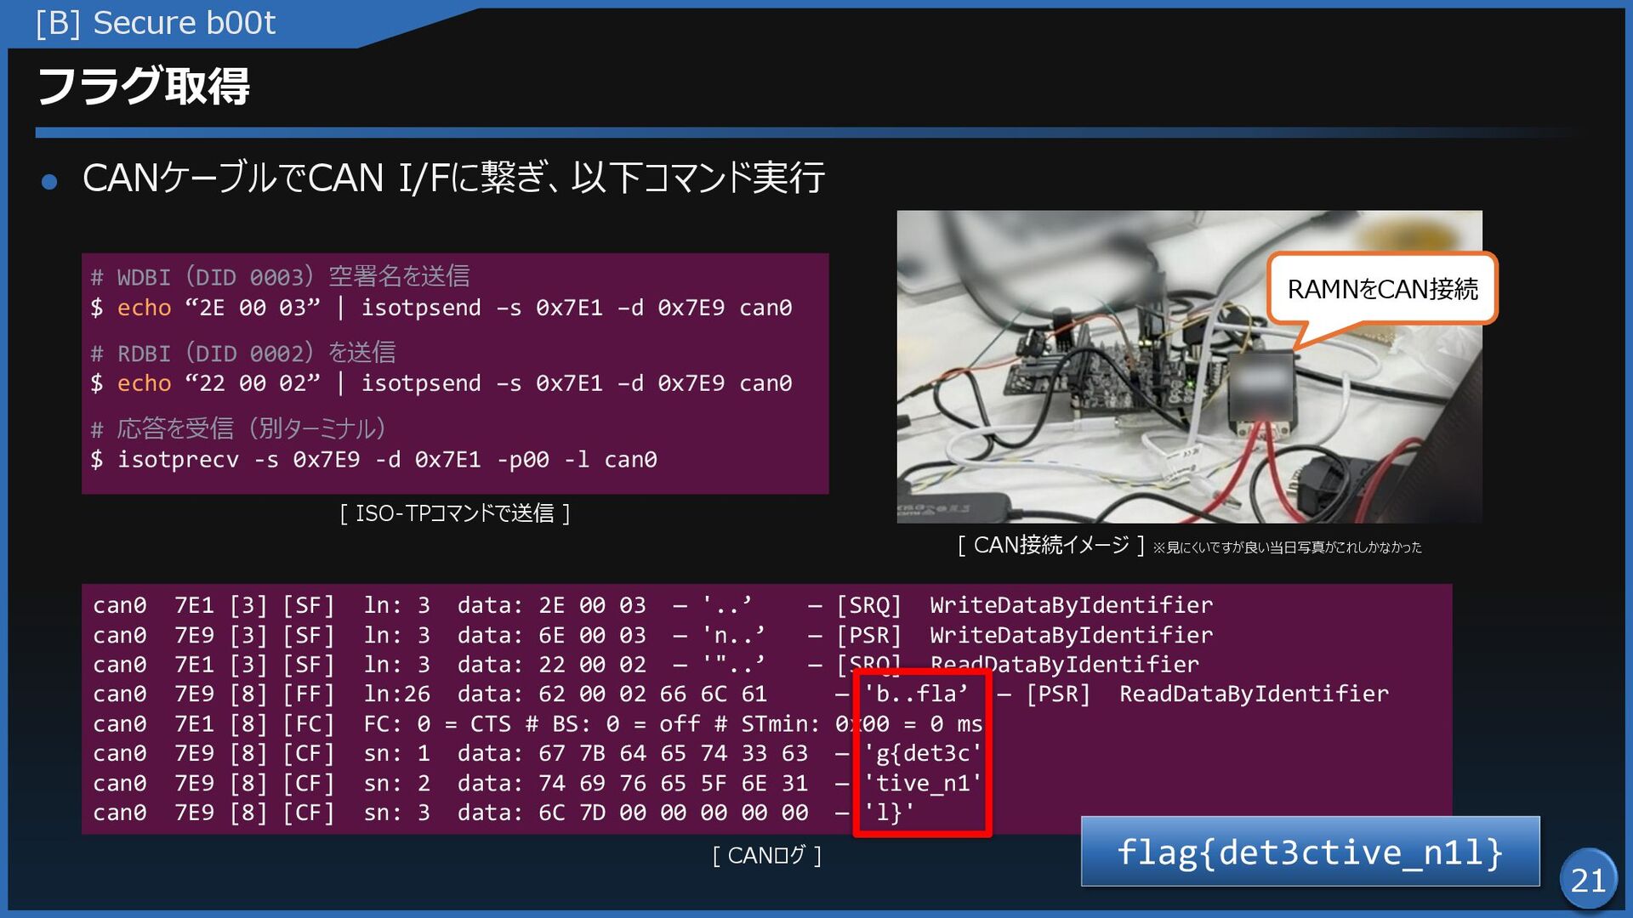This screenshot has height=918, width=1633.
Task: Click the フラグ取得 slide title
Action: [143, 87]
